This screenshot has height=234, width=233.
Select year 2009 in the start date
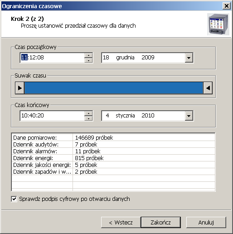[x=148, y=58]
